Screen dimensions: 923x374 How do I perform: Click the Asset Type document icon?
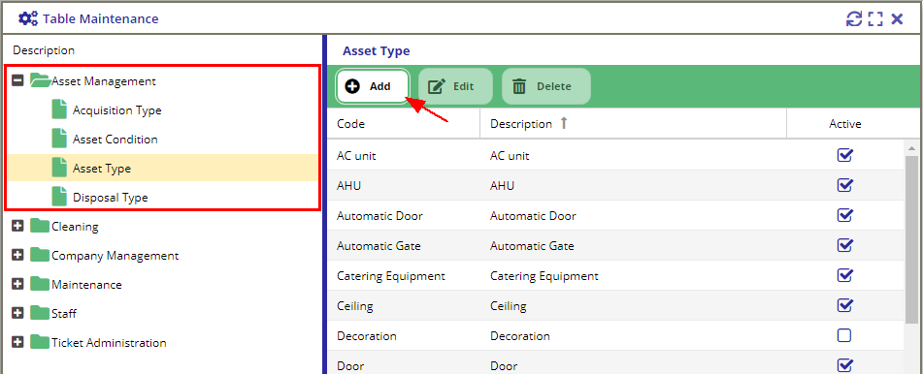pyautogui.click(x=59, y=168)
